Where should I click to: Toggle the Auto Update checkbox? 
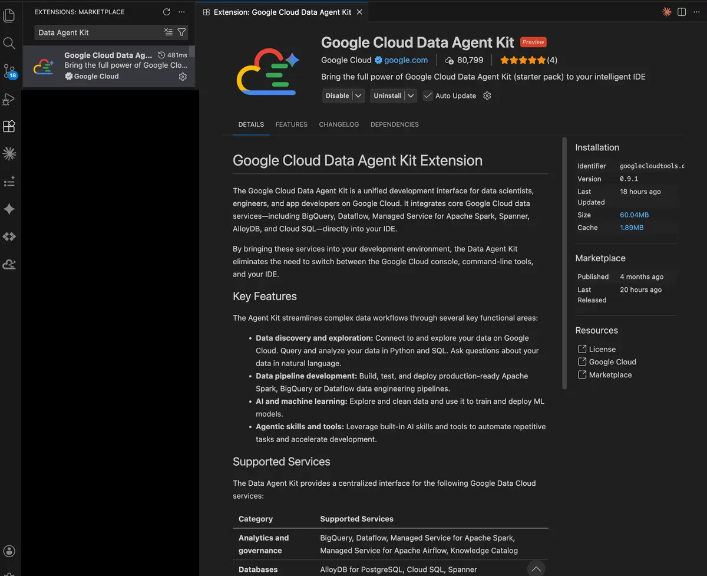[428, 96]
